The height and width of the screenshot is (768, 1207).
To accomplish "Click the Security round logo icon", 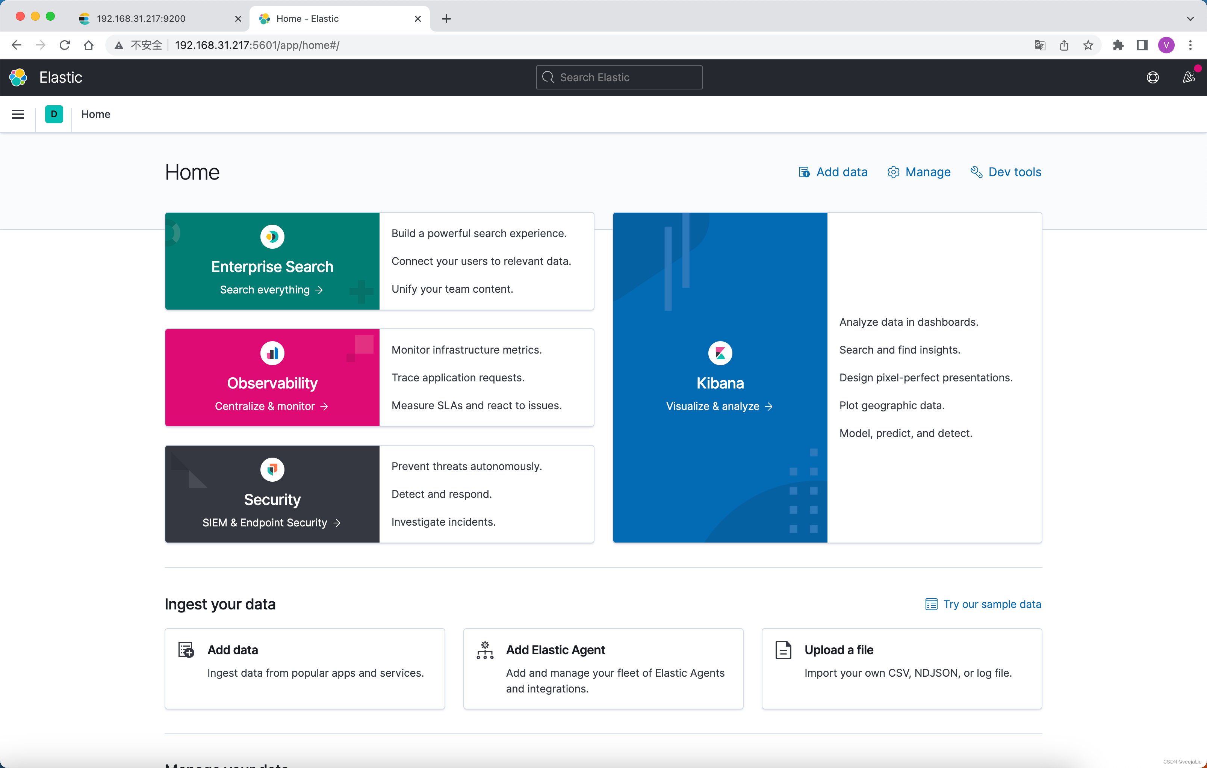I will tap(272, 469).
